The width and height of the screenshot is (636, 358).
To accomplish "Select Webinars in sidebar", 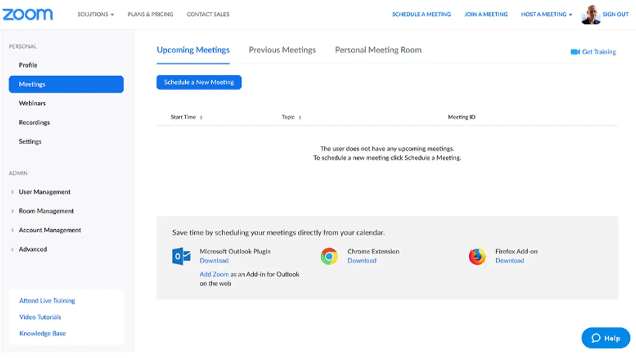I will click(32, 103).
